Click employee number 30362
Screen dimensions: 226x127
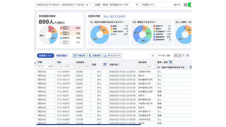(x=79, y=84)
